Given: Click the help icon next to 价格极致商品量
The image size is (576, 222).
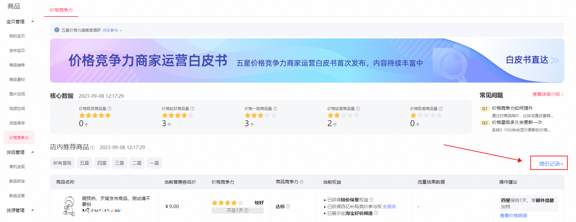Looking at the screenshot, I should pos(109,109).
